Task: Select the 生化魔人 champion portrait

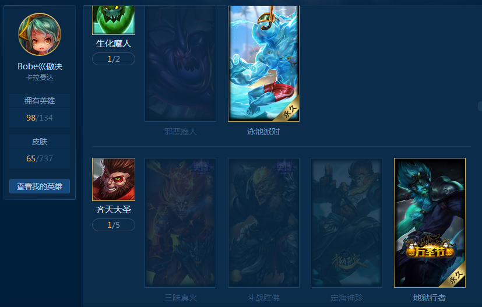Action: [x=114, y=20]
